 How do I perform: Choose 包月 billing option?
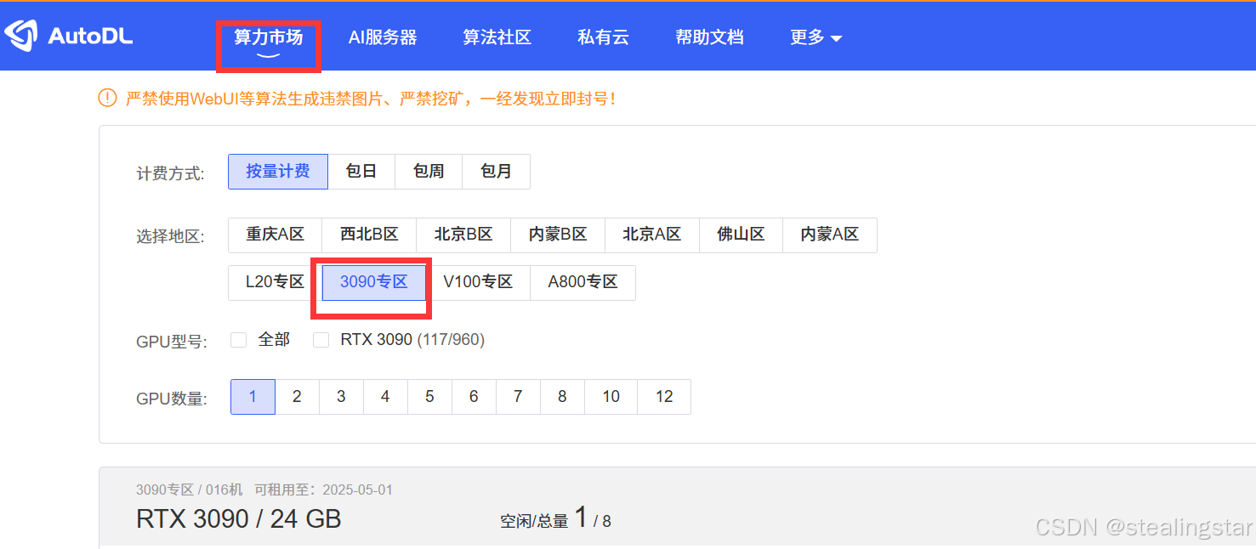pos(496,172)
